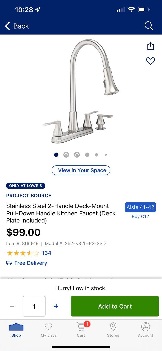Open search from the top bar
The height and width of the screenshot is (351, 162).
149,26
